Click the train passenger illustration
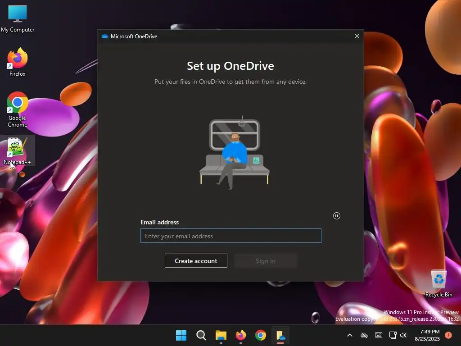The image size is (461, 346). pos(234,152)
